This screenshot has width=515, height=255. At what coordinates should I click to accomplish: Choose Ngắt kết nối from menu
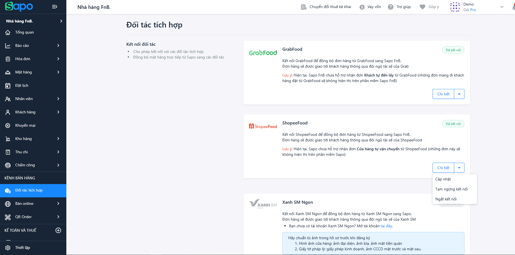point(446,199)
